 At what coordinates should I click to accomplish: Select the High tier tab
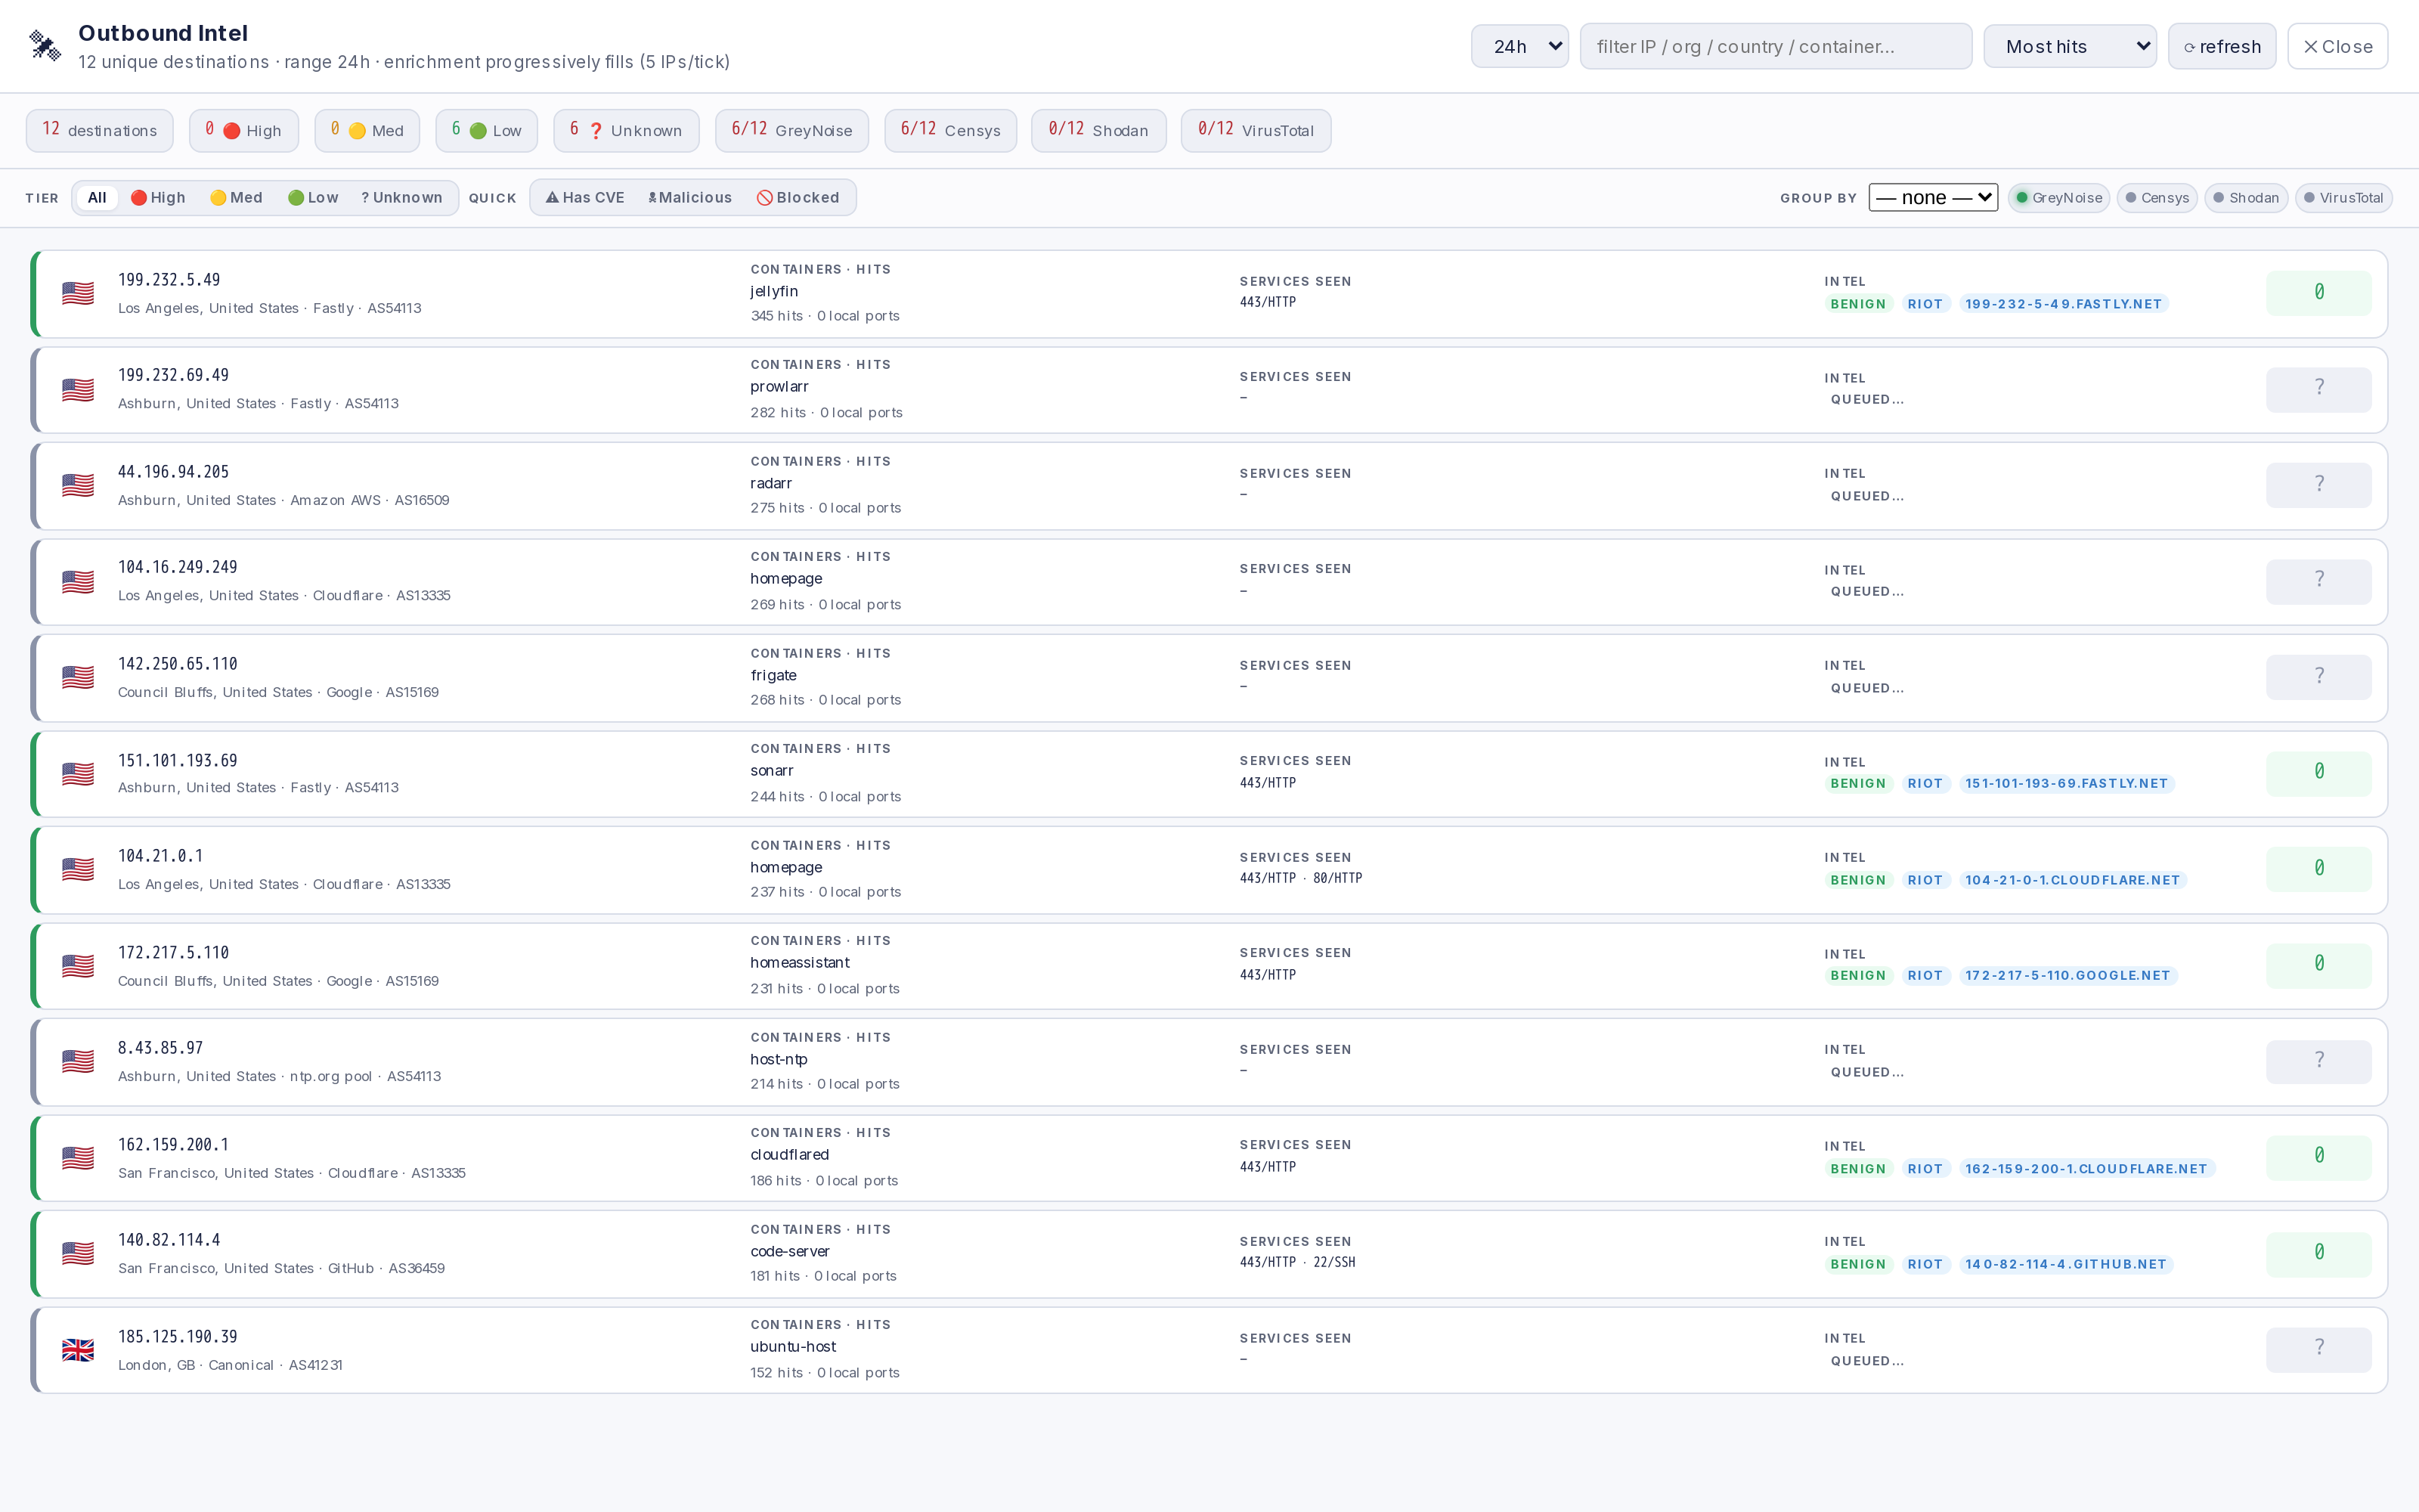point(158,198)
